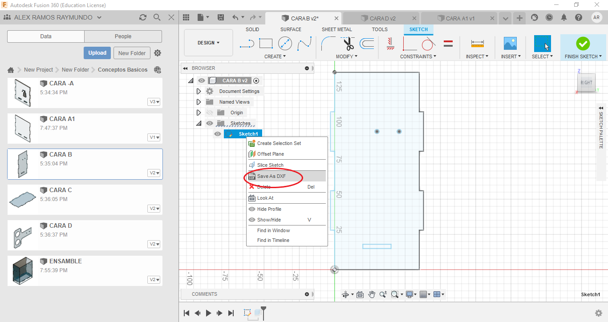
Task: Open ALEX RAMOS RAYMUNDO account dropdown
Action: [x=53, y=17]
